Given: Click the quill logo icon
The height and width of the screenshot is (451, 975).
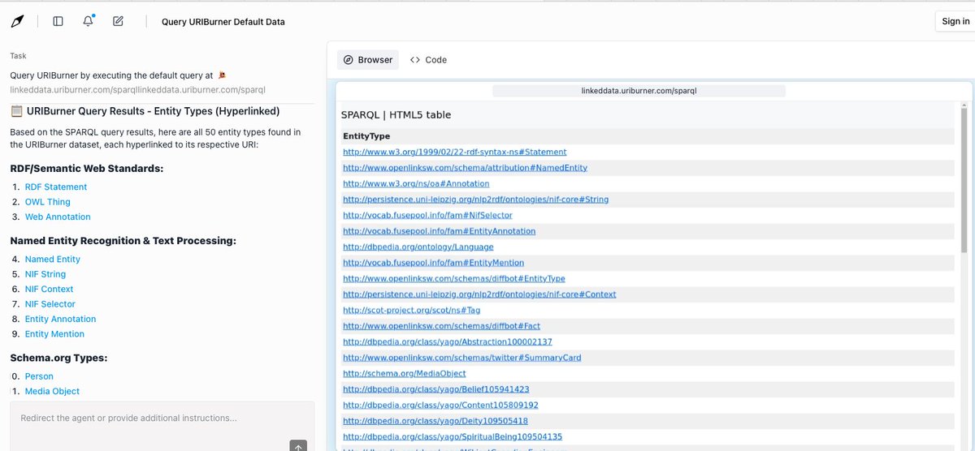Looking at the screenshot, I should 17,21.
